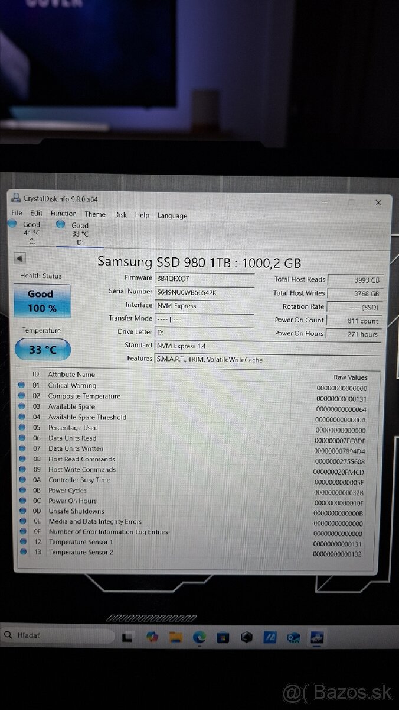The image size is (399, 710).
Task: Click the Firmware value field
Action: pos(204,278)
